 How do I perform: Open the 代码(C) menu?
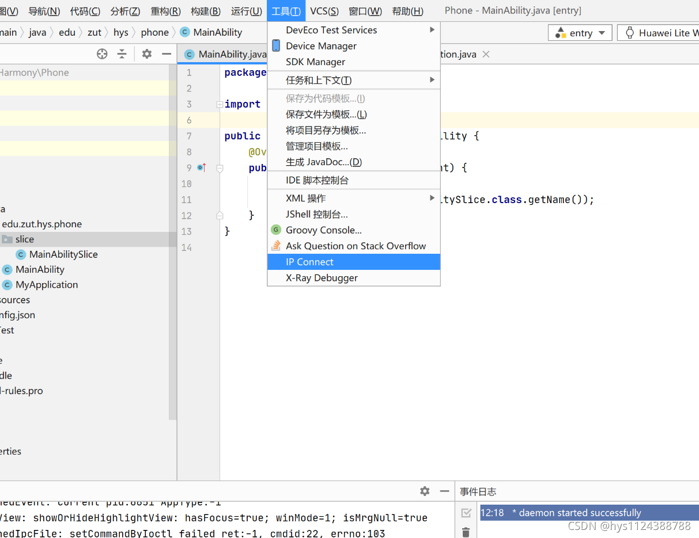(85, 11)
